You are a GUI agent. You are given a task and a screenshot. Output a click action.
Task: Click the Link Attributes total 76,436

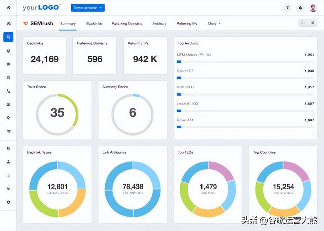133,187
